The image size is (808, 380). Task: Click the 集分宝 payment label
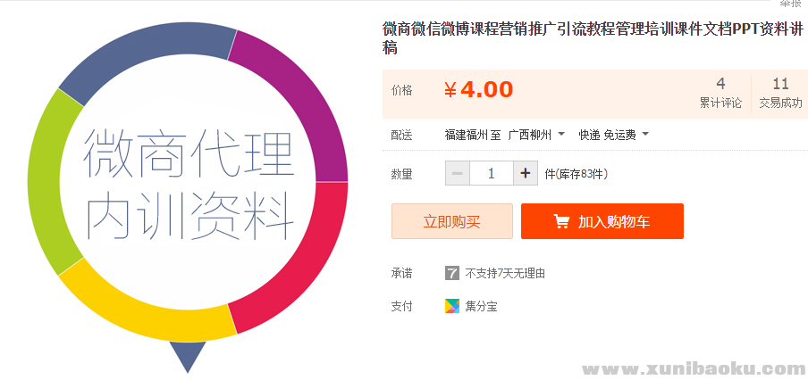pyautogui.click(x=481, y=306)
